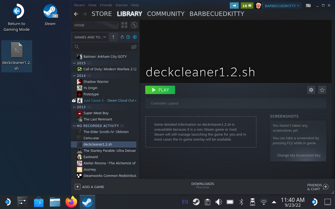The width and height of the screenshot is (335, 209).
Task: Open Steam announcements megaphone icon
Action: 234,5
